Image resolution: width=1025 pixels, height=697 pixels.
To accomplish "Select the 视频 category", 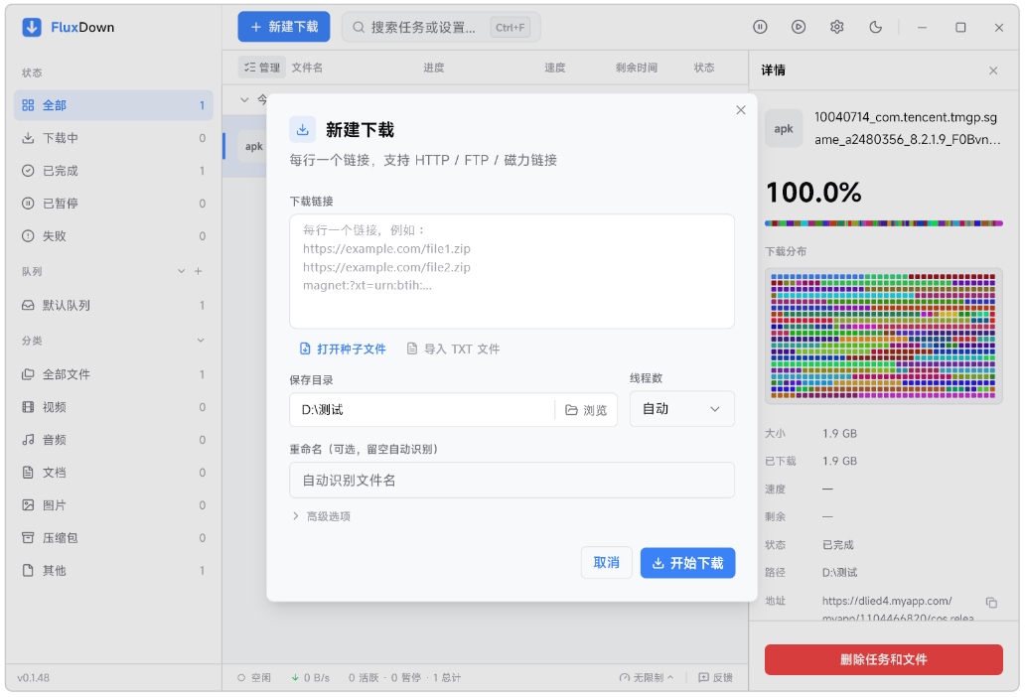I will (114, 407).
